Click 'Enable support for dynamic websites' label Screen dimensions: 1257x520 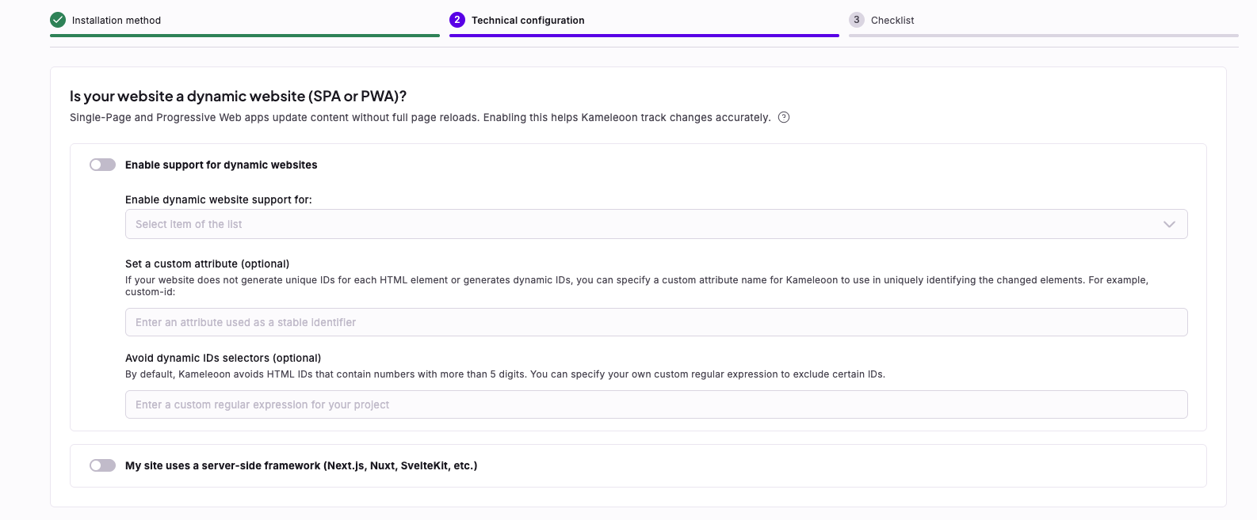coord(221,165)
